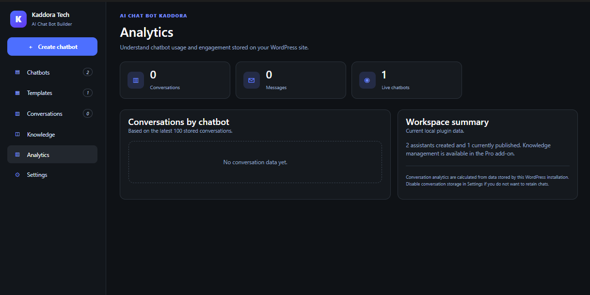Click the Templates sidebar icon
This screenshot has width=590, height=295.
[x=17, y=93]
